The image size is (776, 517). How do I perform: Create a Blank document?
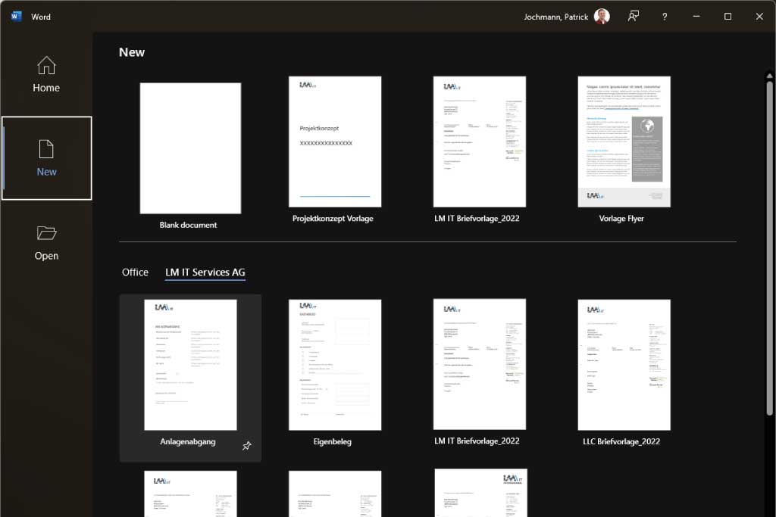(190, 148)
